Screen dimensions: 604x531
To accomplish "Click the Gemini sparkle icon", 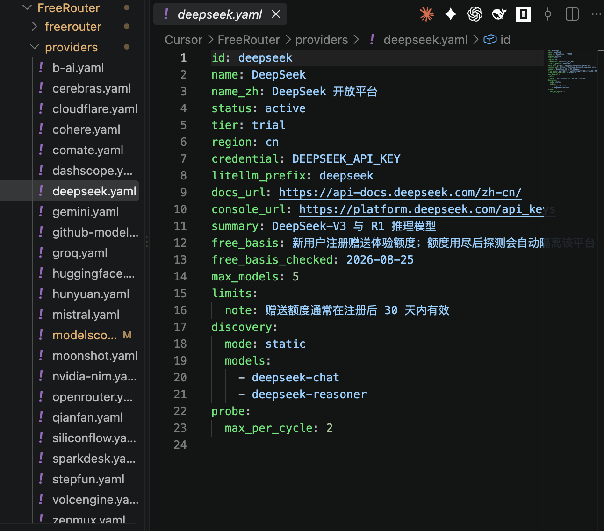I will [x=451, y=14].
